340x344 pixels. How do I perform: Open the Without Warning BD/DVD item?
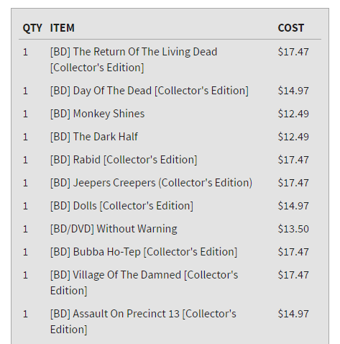tap(114, 229)
